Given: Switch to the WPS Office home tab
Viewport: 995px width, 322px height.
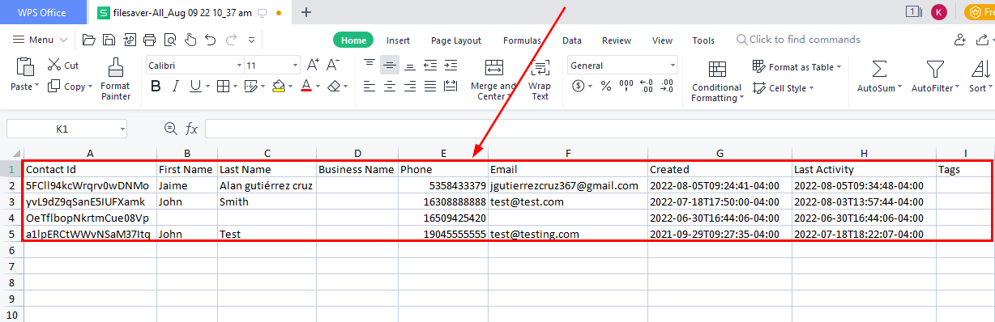Looking at the screenshot, I should (x=43, y=13).
